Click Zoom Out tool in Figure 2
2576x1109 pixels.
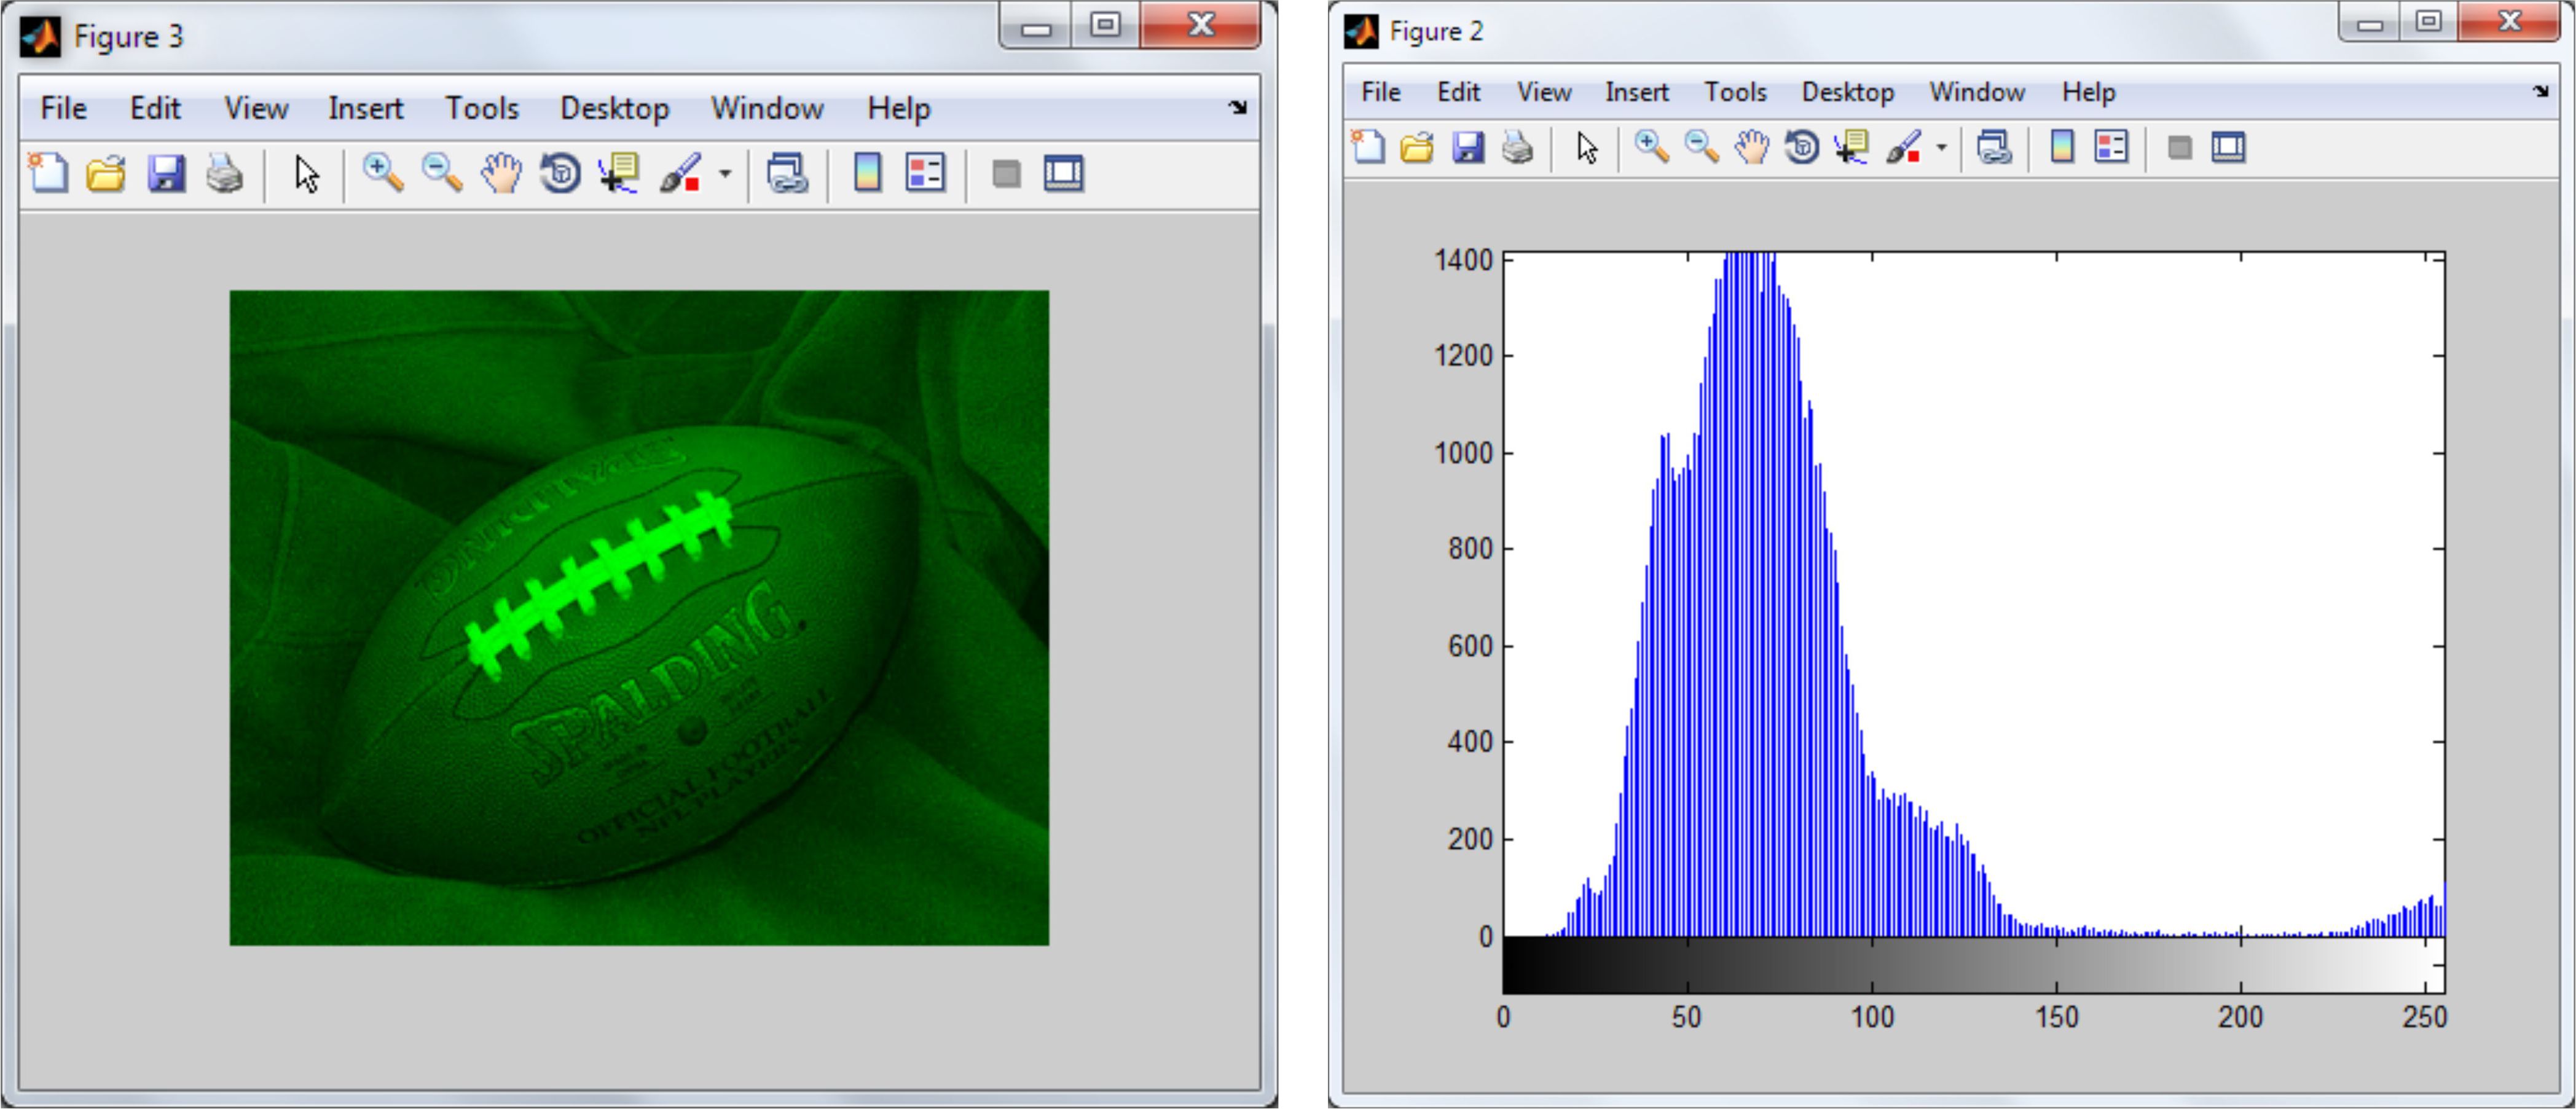1701,148
